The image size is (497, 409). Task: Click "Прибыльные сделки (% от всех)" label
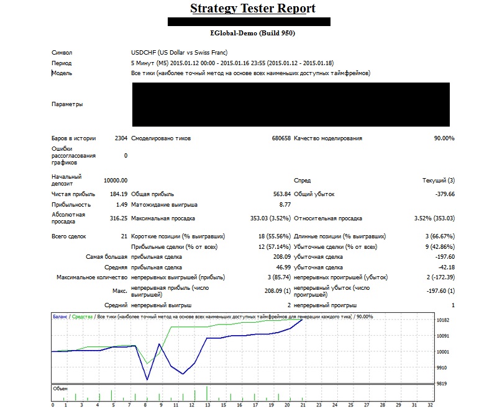click(175, 247)
